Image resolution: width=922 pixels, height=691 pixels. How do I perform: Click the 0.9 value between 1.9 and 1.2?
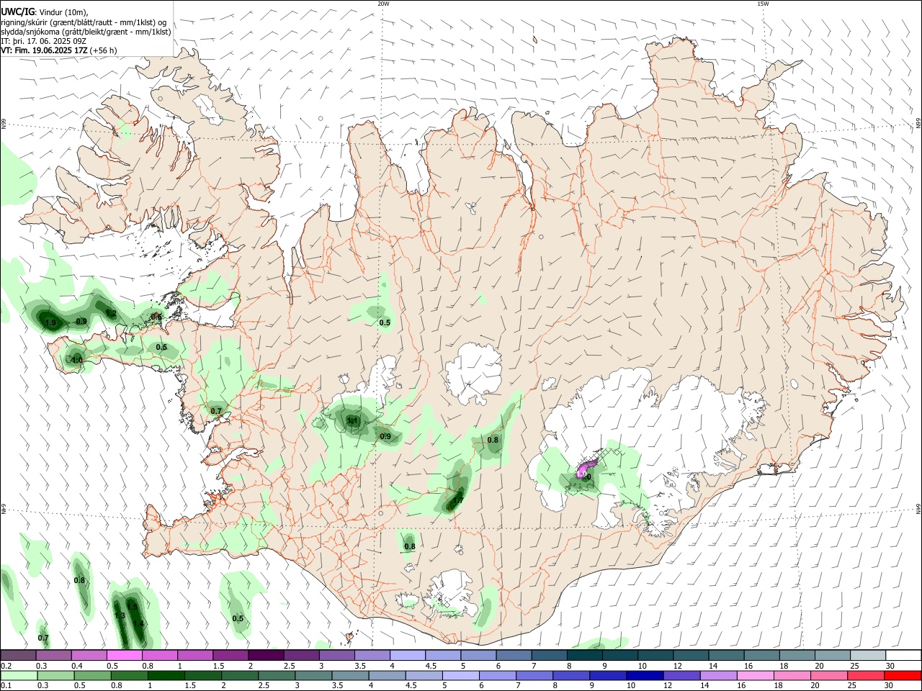click(81, 322)
